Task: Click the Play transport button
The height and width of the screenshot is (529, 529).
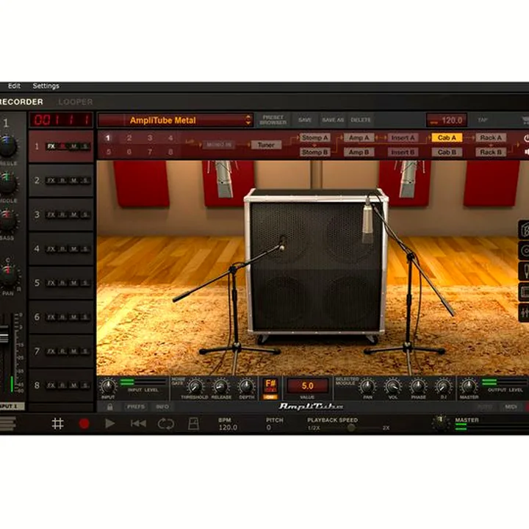Action: tap(109, 424)
